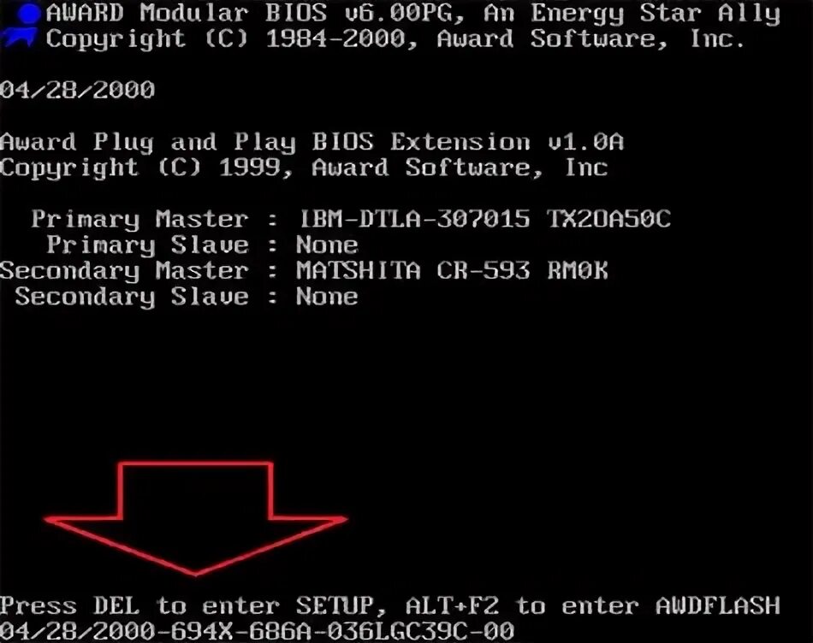Click the Award Software copyright 1984-2000 line
Screen dimensions: 813x643
[x=395, y=39]
